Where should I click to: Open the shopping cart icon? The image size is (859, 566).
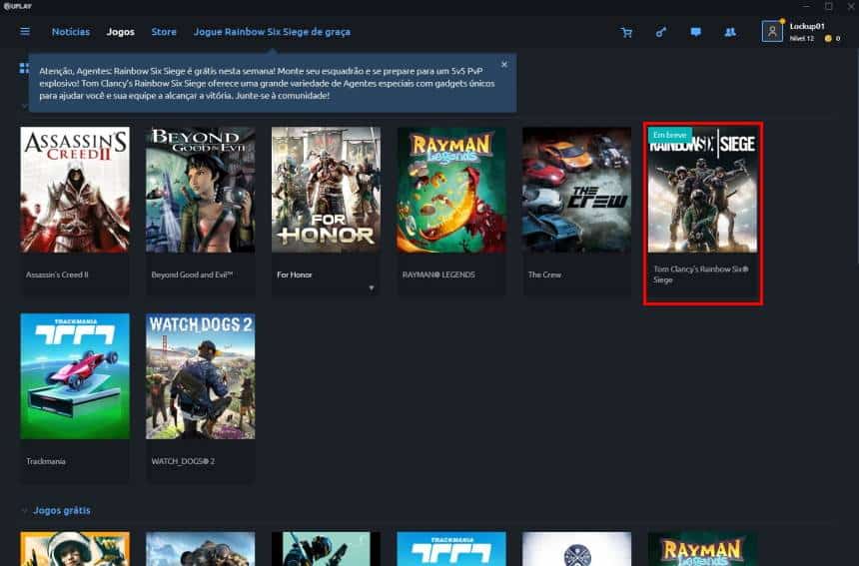[x=626, y=32]
